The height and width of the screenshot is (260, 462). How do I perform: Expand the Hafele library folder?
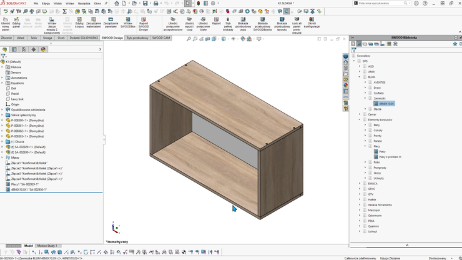(360, 199)
